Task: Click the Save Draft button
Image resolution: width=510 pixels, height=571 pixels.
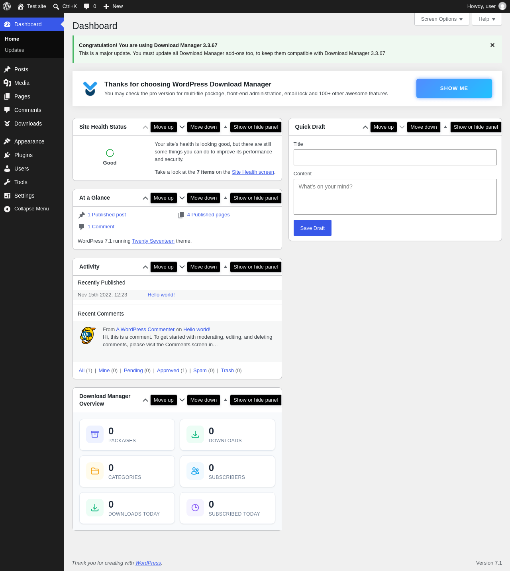Action: pyautogui.click(x=312, y=228)
